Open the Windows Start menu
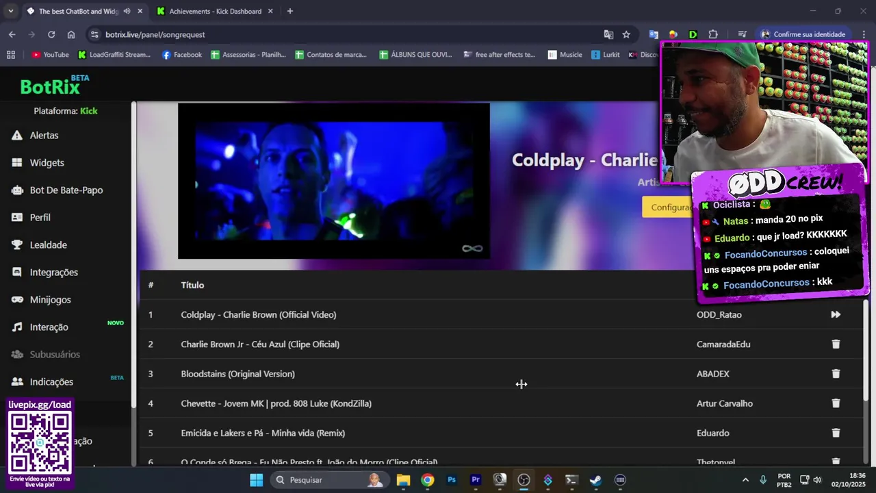876x493 pixels. coord(256,480)
